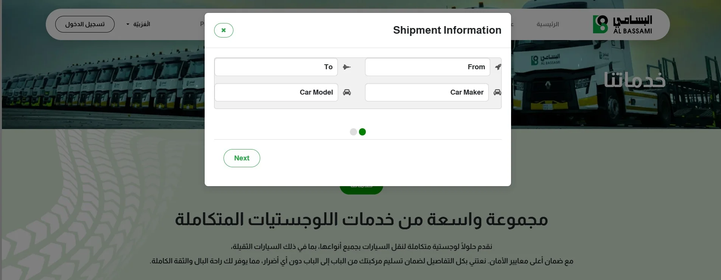Click the inactive gray step dot
The height and width of the screenshot is (280, 721).
353,132
